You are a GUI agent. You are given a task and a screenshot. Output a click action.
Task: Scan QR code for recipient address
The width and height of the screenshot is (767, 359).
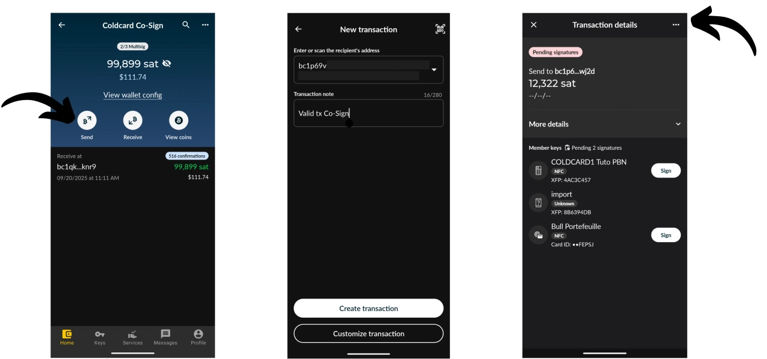pyautogui.click(x=440, y=29)
